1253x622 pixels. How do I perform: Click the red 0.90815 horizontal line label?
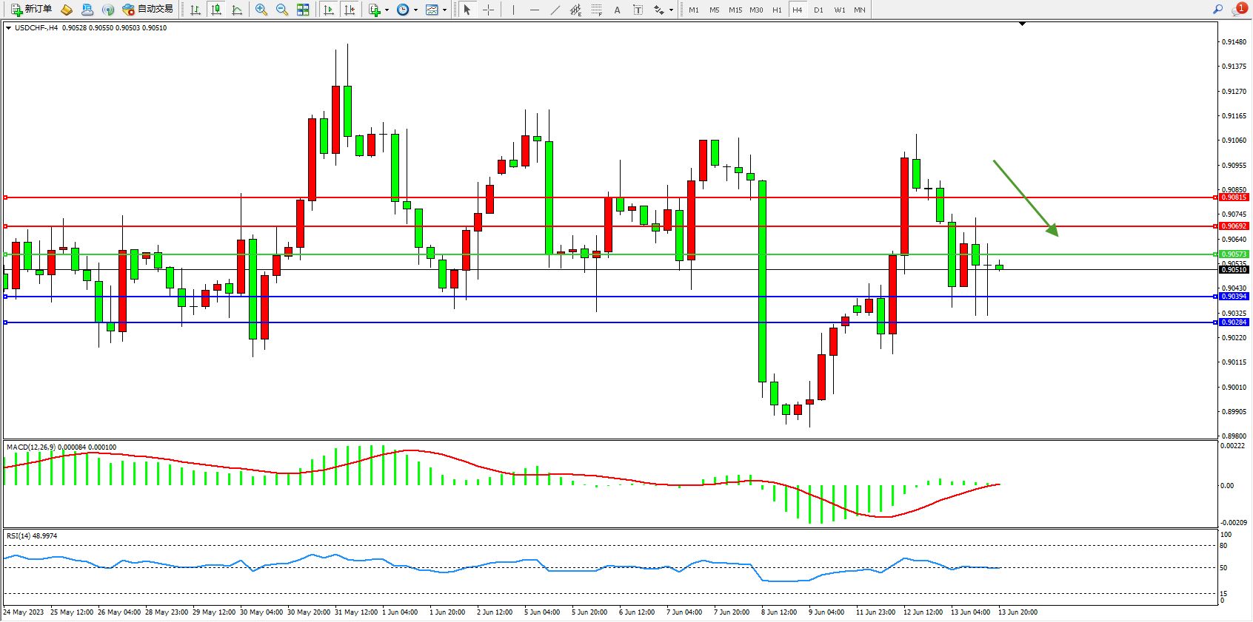click(x=1234, y=197)
